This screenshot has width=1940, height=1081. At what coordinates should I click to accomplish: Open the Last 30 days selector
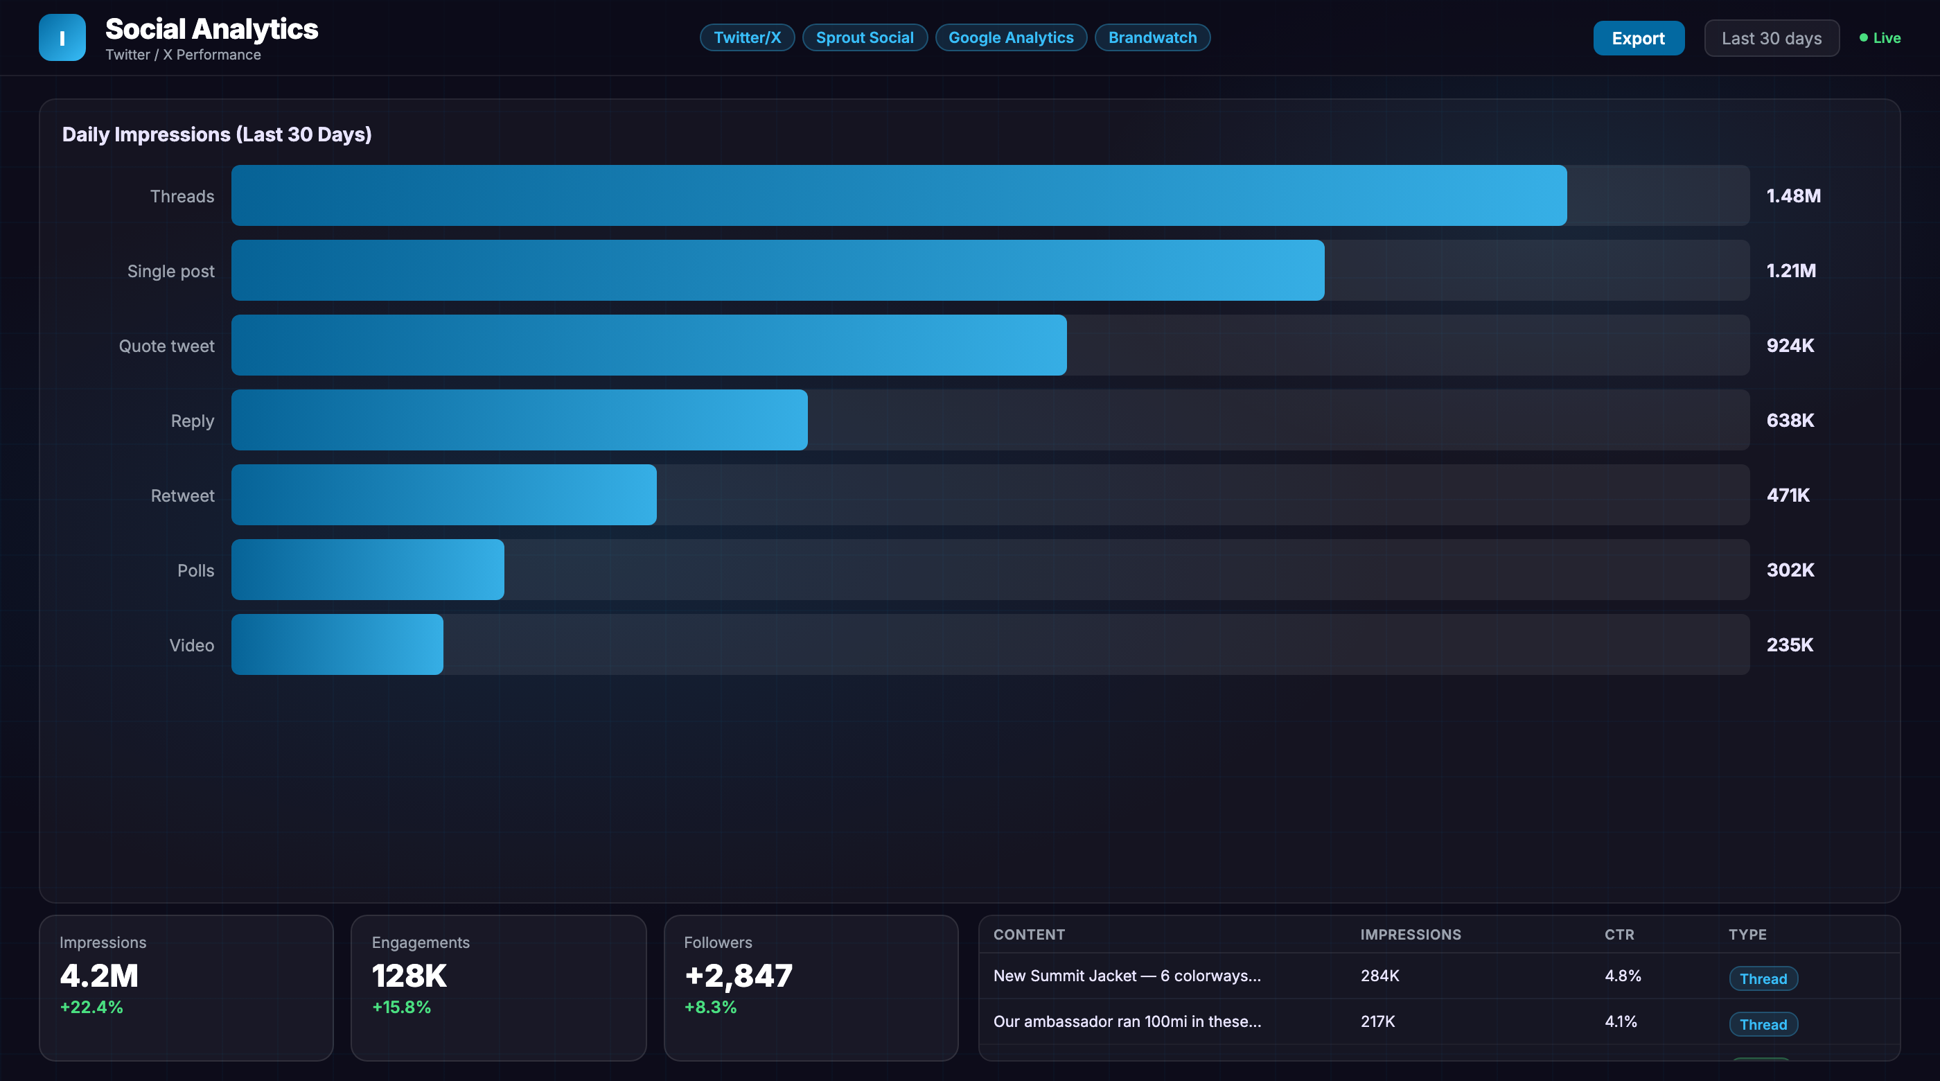click(1772, 38)
